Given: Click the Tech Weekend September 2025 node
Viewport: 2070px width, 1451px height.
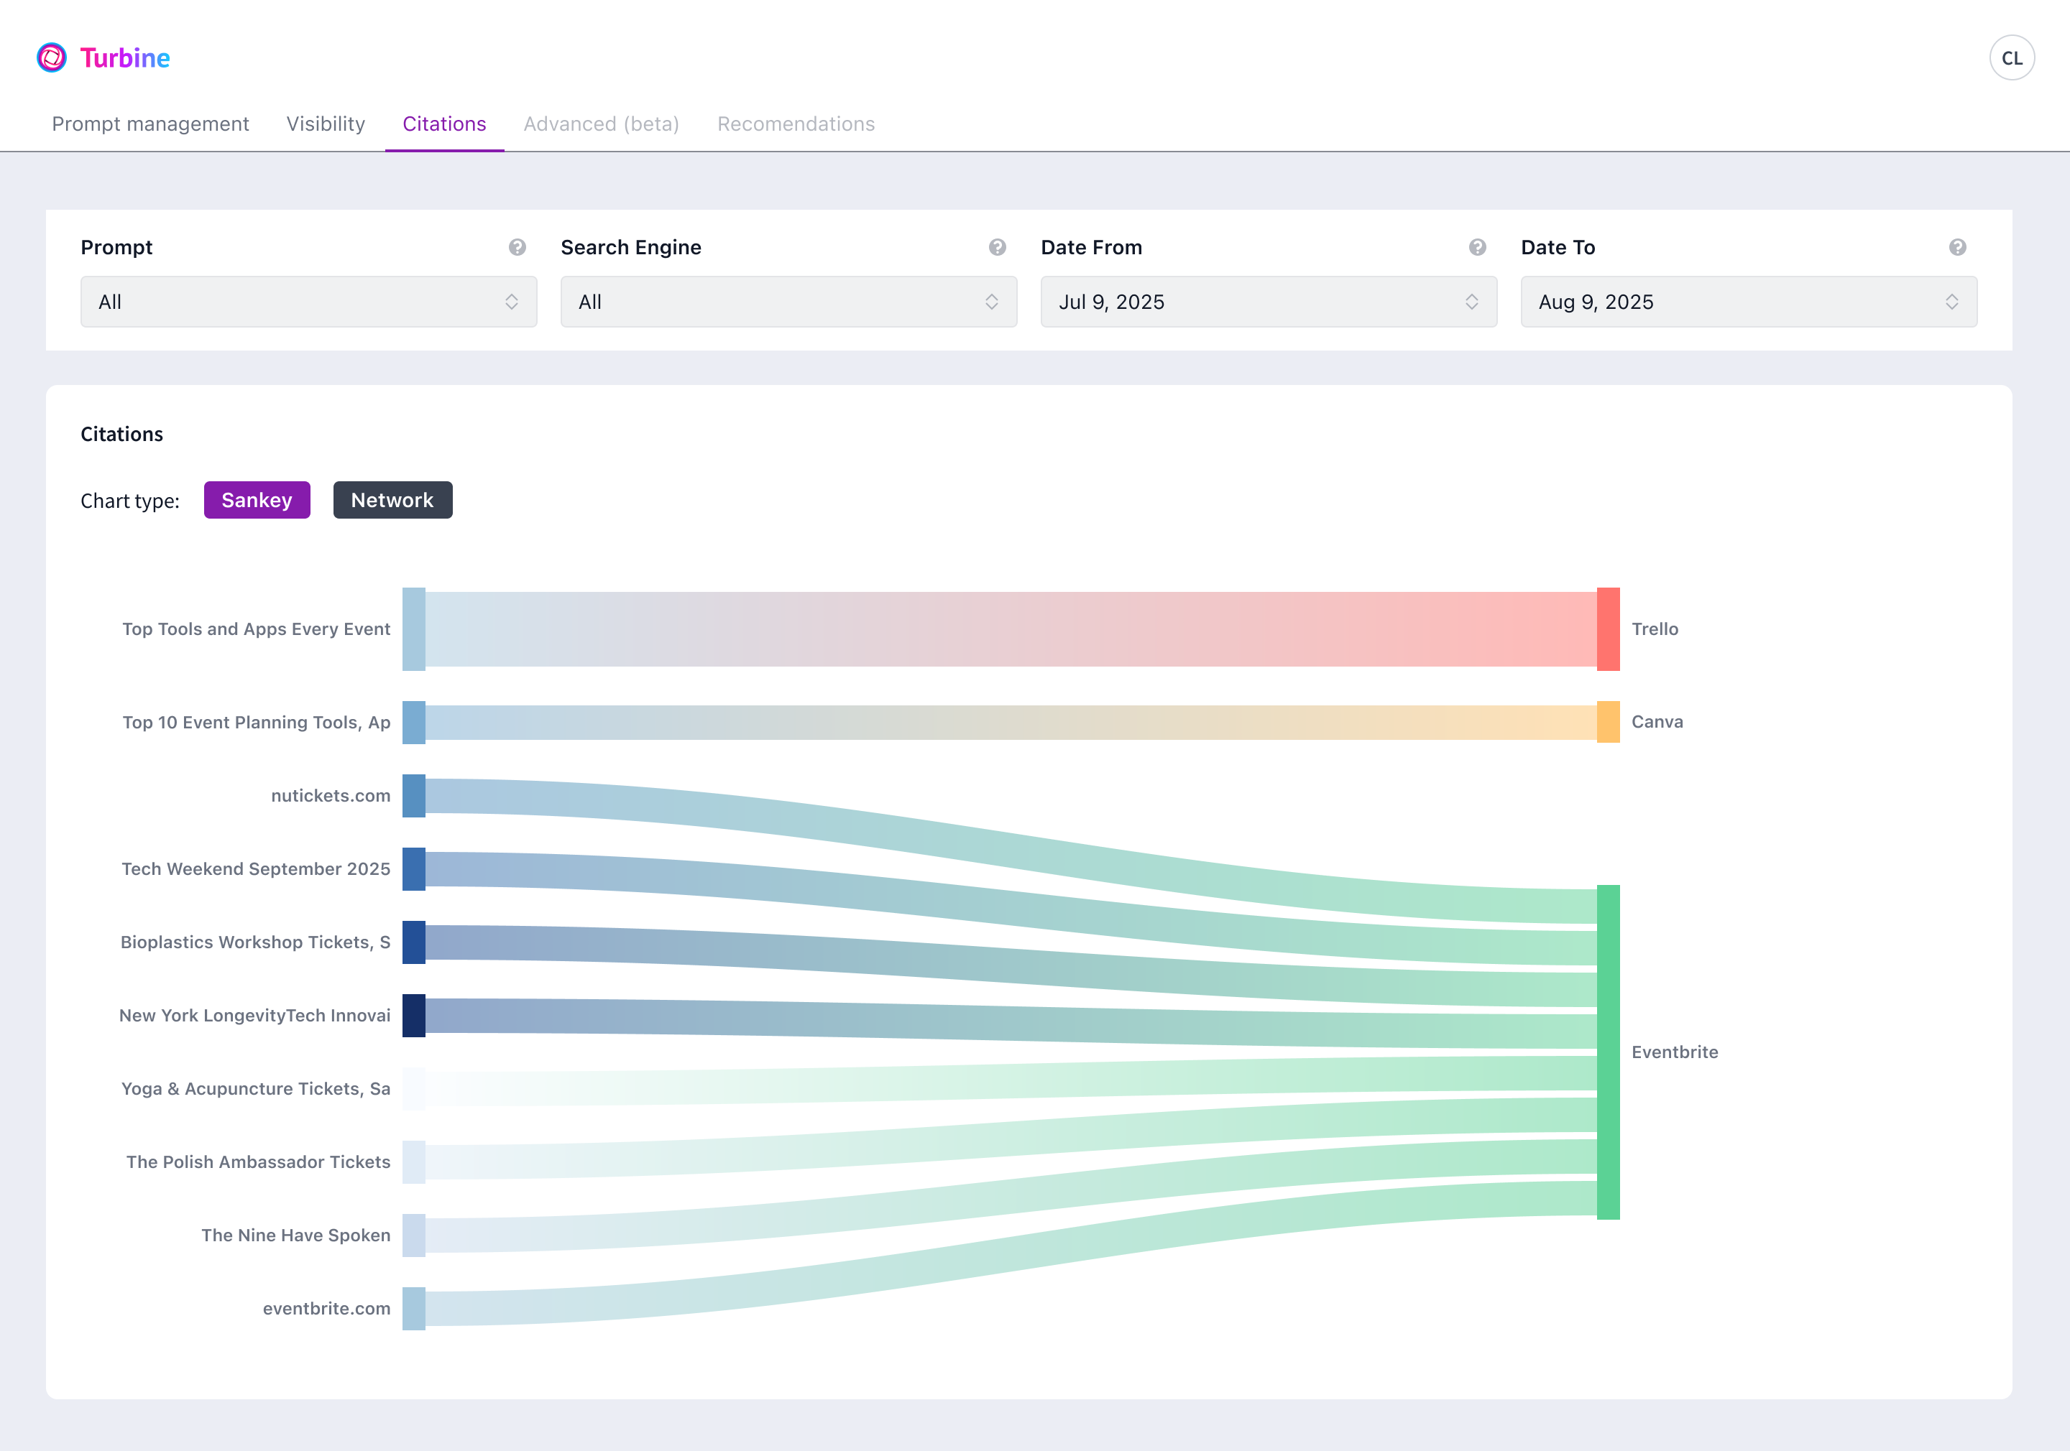Looking at the screenshot, I should (x=414, y=868).
